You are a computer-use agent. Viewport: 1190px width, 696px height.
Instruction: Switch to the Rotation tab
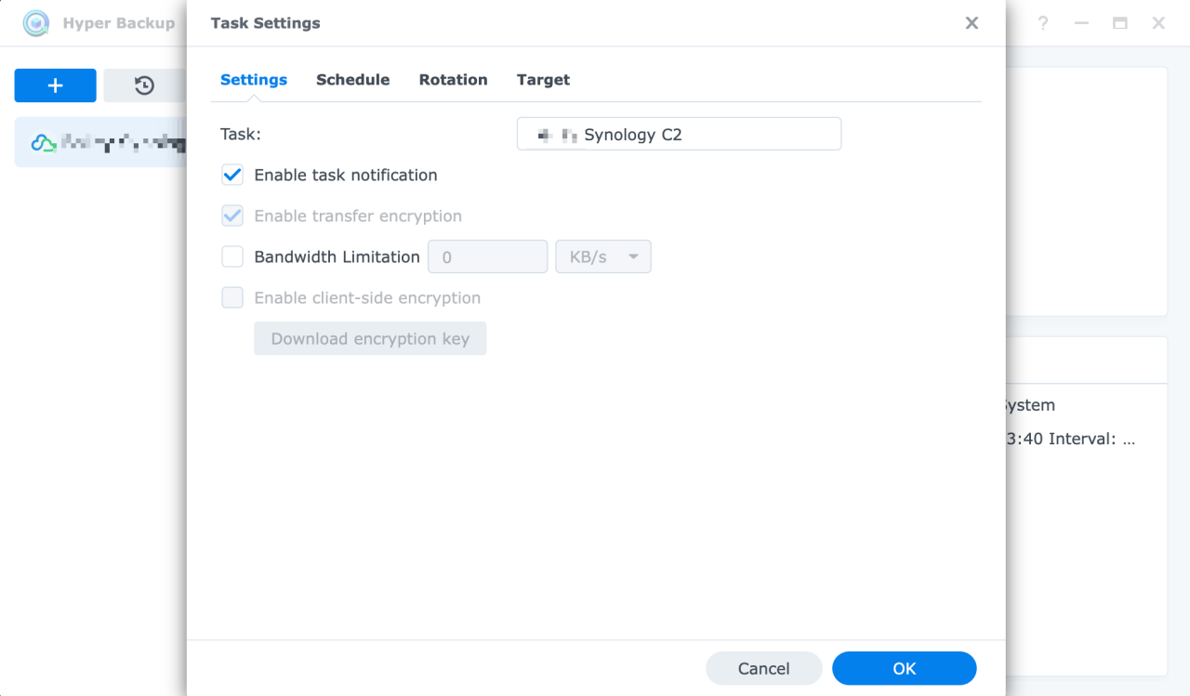tap(453, 80)
